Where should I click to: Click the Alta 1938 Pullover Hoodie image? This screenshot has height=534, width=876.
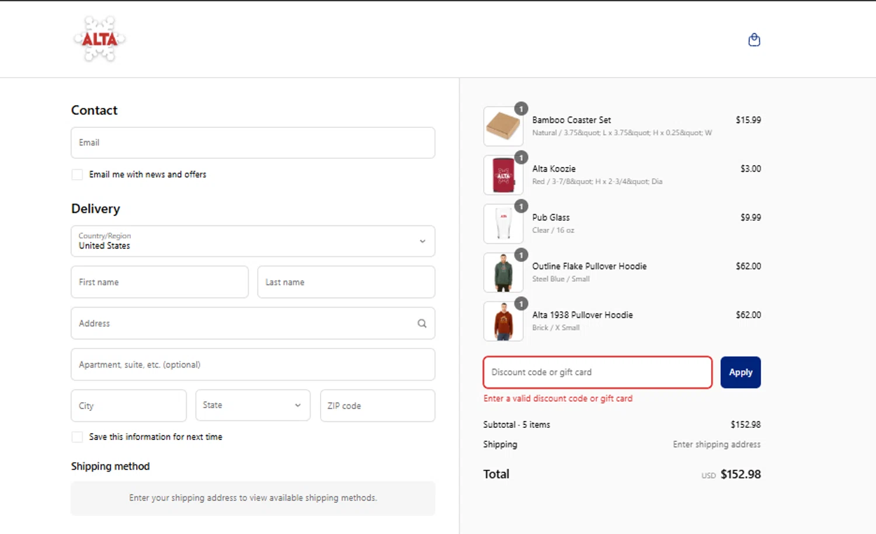[503, 321]
